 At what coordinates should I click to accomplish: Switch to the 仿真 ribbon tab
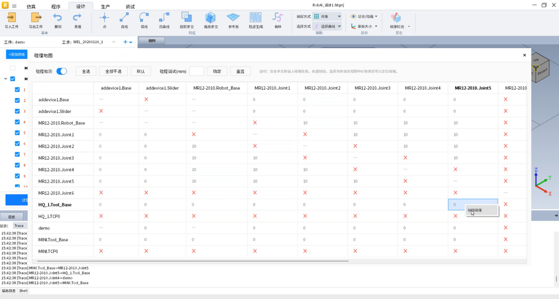tap(31, 7)
